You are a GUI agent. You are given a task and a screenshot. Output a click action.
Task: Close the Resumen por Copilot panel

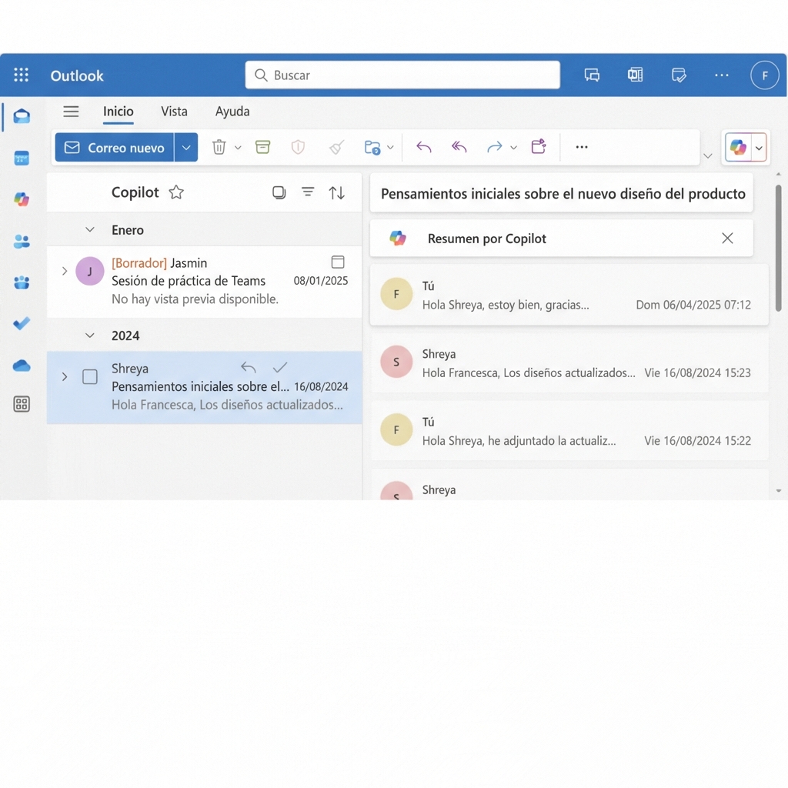727,239
